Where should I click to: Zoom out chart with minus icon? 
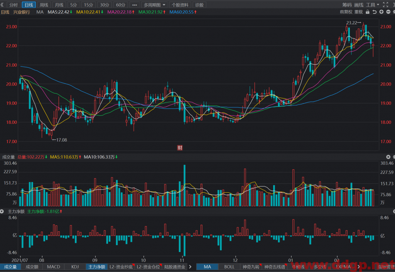[x=388, y=12]
